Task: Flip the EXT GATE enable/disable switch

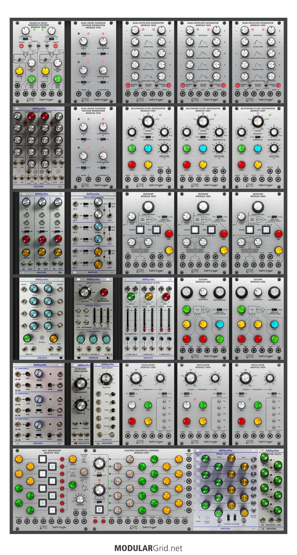Action: 84,459
